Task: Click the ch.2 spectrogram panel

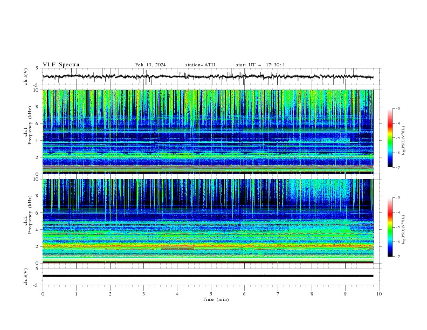Action: 208,221
